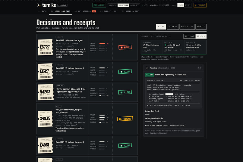Filter decisions by ALL 48
The image size is (243, 162).
[161, 27]
